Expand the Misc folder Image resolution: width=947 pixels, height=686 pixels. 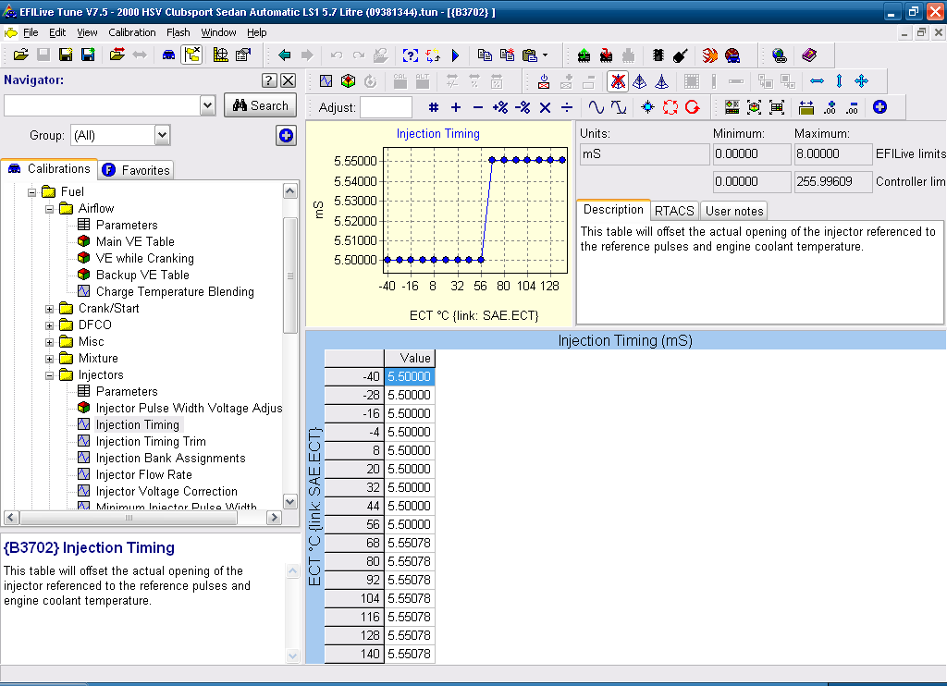[x=50, y=342]
